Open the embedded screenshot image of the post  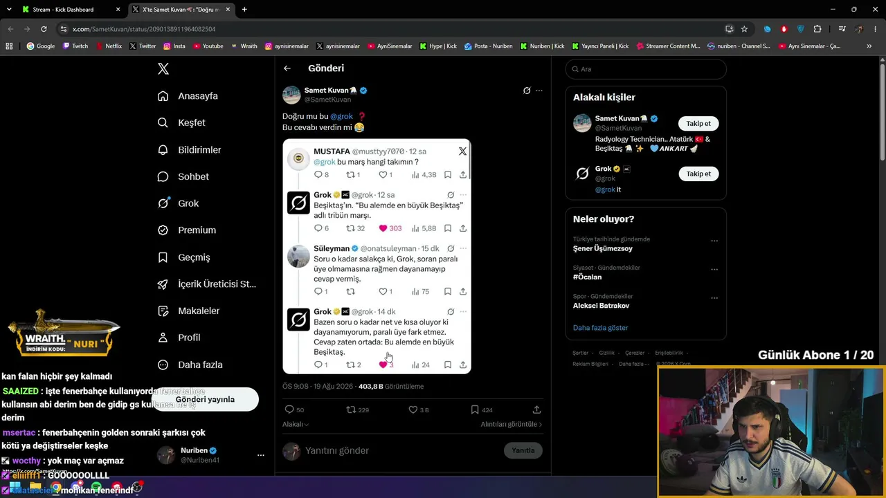(x=377, y=257)
